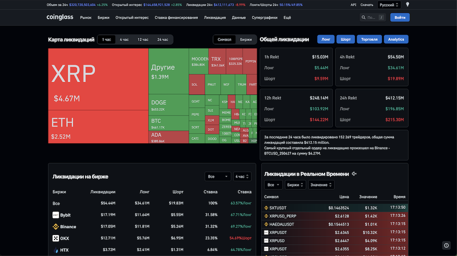The width and height of the screenshot is (457, 256).
Task: Click the red TRX heatmap tile
Action: pyautogui.click(x=217, y=61)
